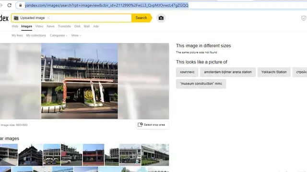Image resolution: width=307 pixels, height=172 pixels.
Task: Click 'The same picture was not found' text
Action: (196, 52)
